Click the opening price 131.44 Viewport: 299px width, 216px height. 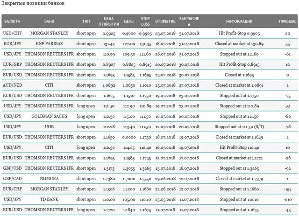click(x=109, y=44)
